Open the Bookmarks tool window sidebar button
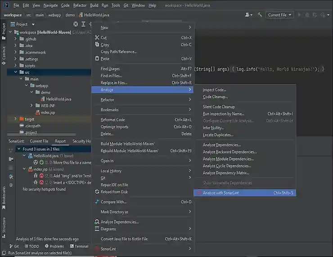Viewport: 333px width, 257px height. tap(4, 196)
